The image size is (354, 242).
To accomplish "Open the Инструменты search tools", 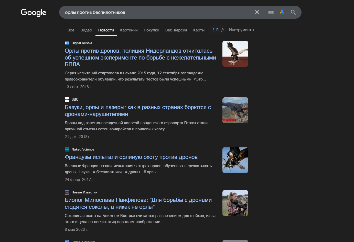I will (241, 30).
